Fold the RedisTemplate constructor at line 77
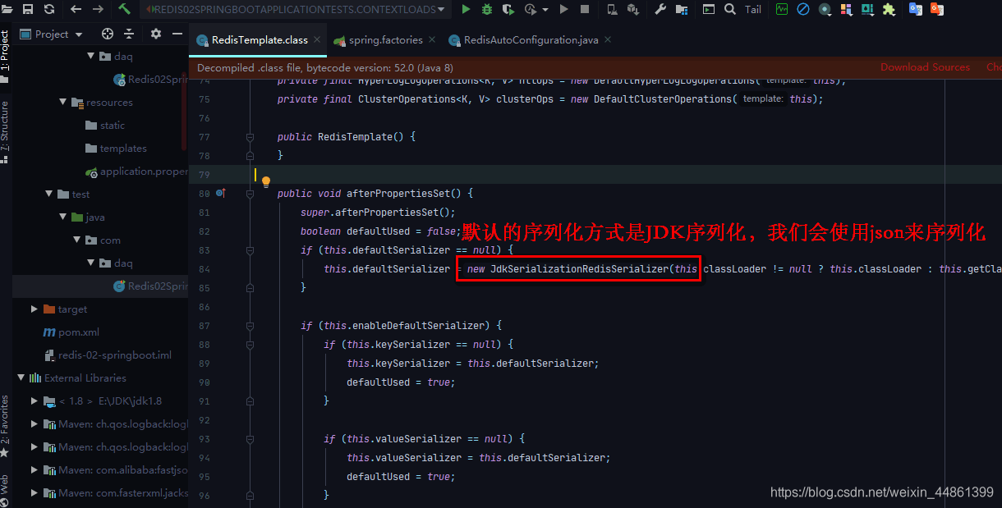This screenshot has width=1002, height=508. point(250,137)
